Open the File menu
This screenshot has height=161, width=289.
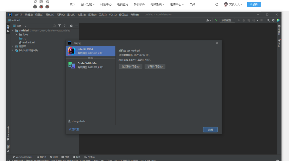coord(18,15)
